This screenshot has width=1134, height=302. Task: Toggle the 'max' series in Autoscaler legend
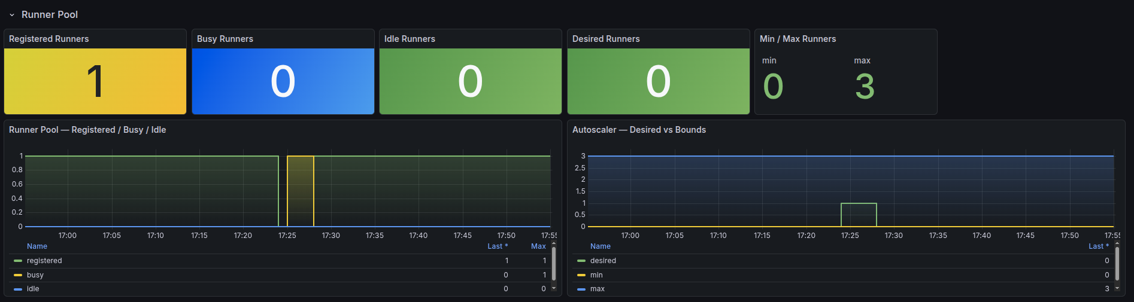(598, 289)
